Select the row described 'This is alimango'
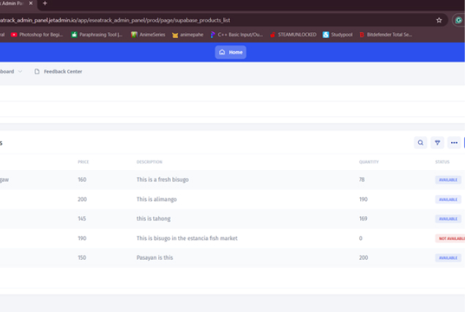Screen dimensions: 465x312 coord(158,199)
